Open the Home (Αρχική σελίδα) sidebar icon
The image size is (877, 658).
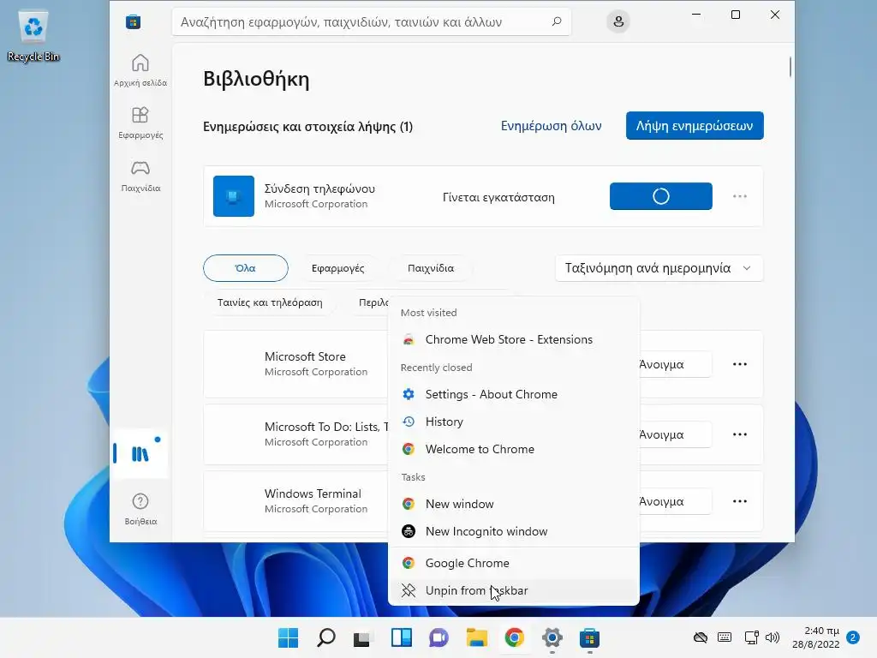pyautogui.click(x=140, y=70)
